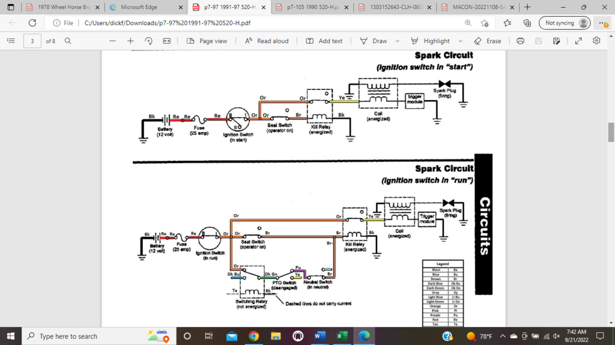Rotate the PDF page
This screenshot has height=345, width=615.
(148, 41)
